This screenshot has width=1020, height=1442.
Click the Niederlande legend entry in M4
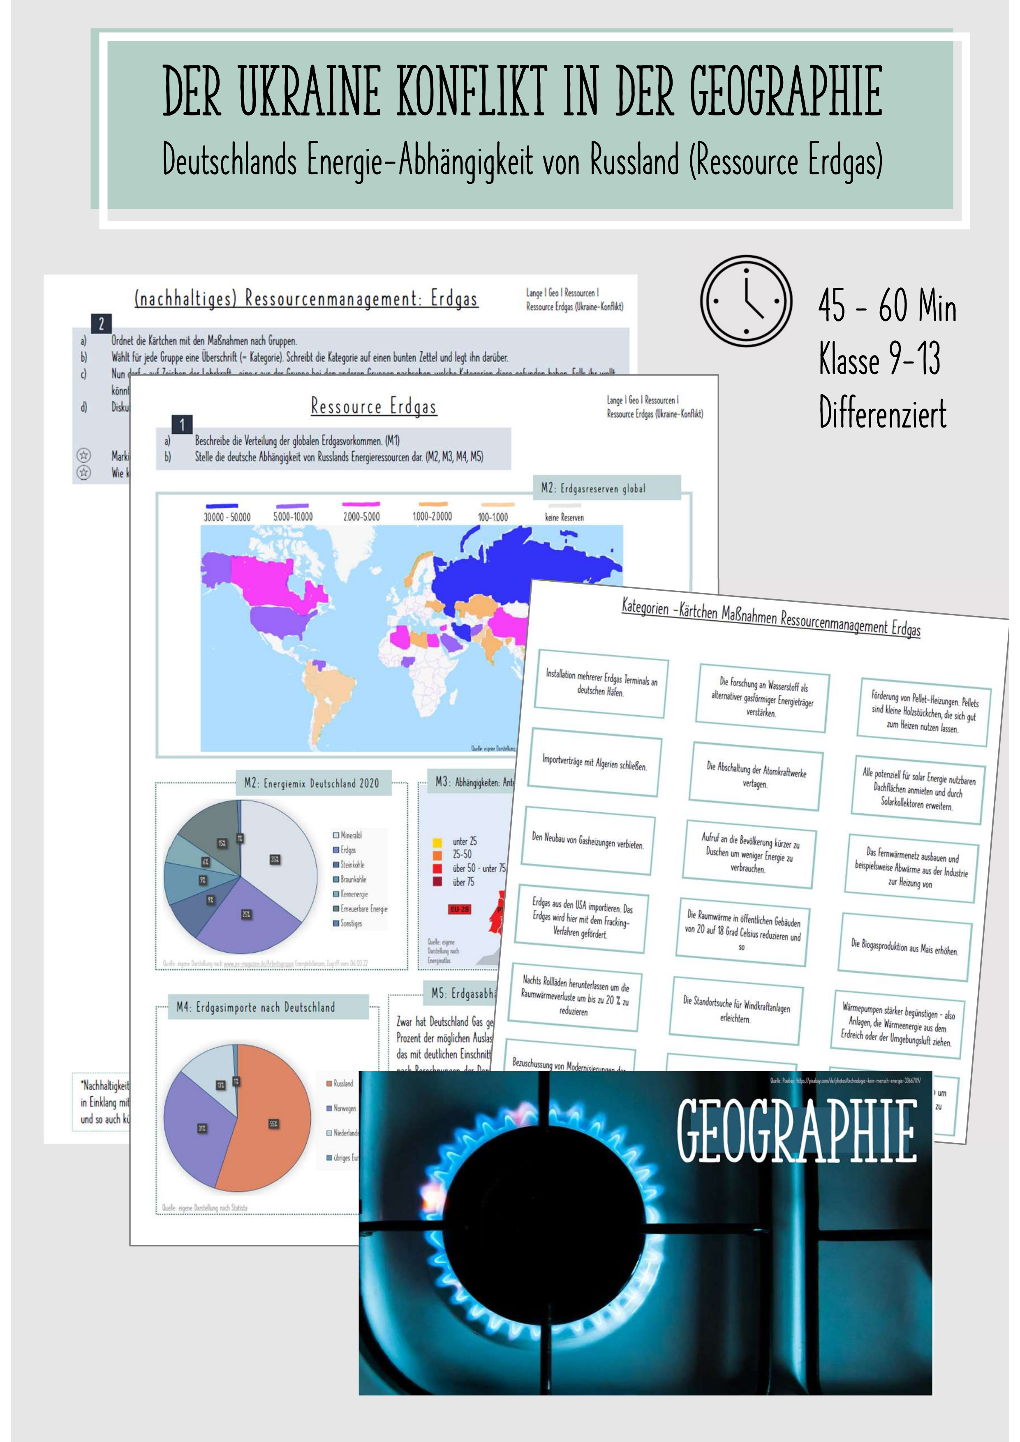pos(342,1133)
